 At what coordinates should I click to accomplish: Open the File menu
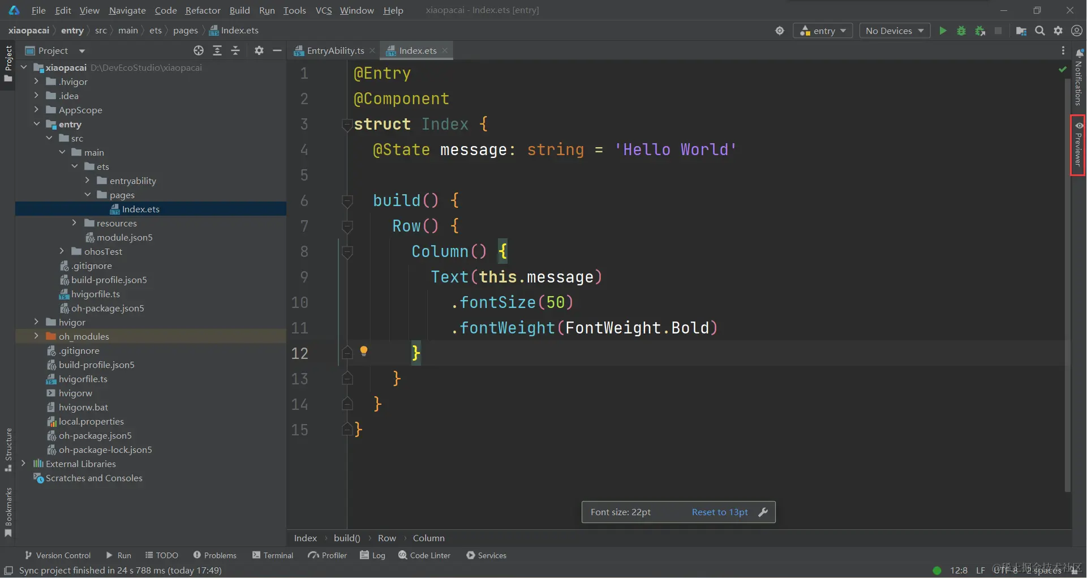coord(38,10)
